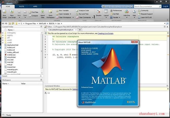The height and width of the screenshot is (118, 170).
Task: Open Preferences
Action: [116, 10]
